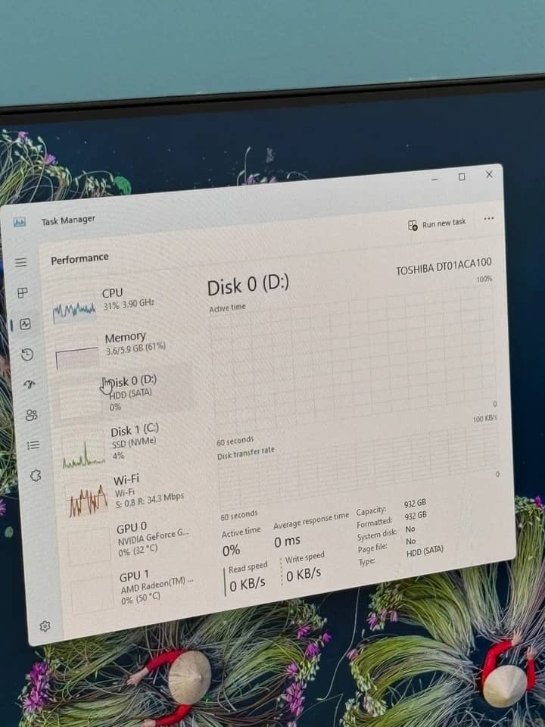
Task: Open Task Manager settings gear
Action: tap(45, 626)
